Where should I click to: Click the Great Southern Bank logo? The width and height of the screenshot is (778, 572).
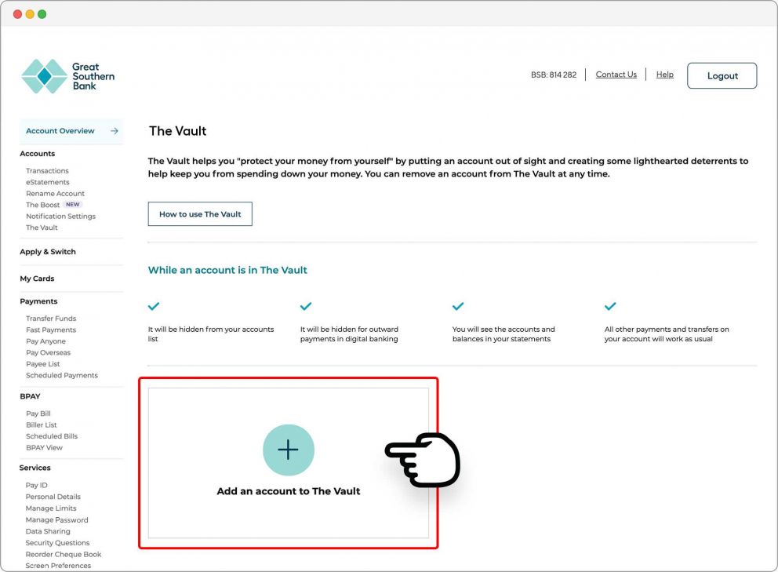68,76
